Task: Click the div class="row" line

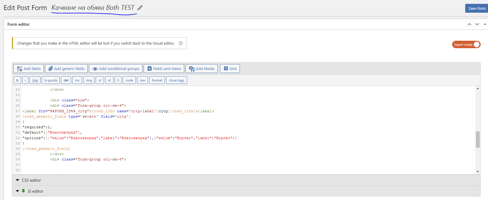Action: click(x=70, y=100)
